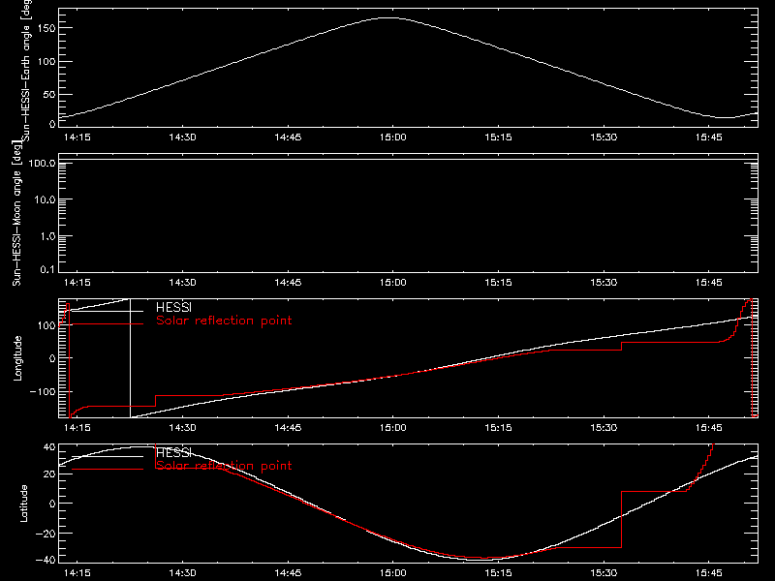Click 14:45 time label under Latitude plot
The width and height of the screenshot is (775, 581).
288,573
